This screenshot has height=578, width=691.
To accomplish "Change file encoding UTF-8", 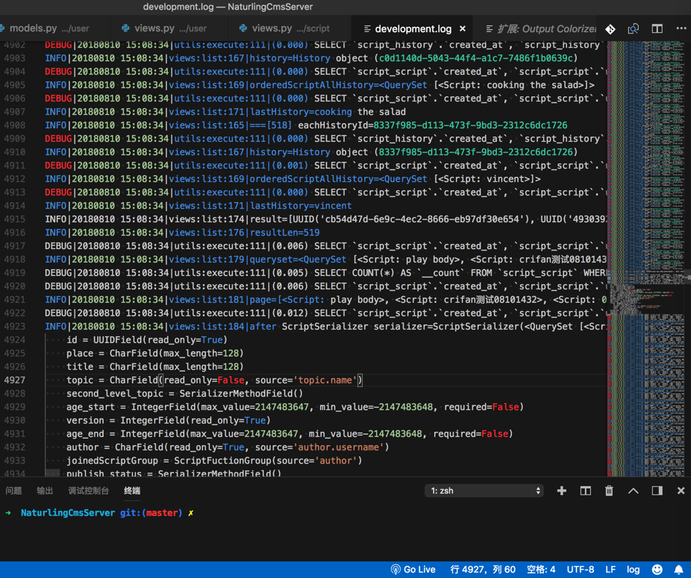I will [580, 569].
